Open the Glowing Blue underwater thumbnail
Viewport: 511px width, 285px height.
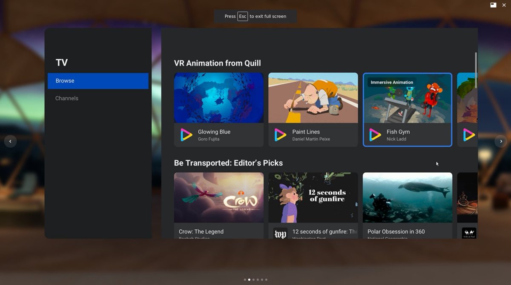tap(219, 98)
